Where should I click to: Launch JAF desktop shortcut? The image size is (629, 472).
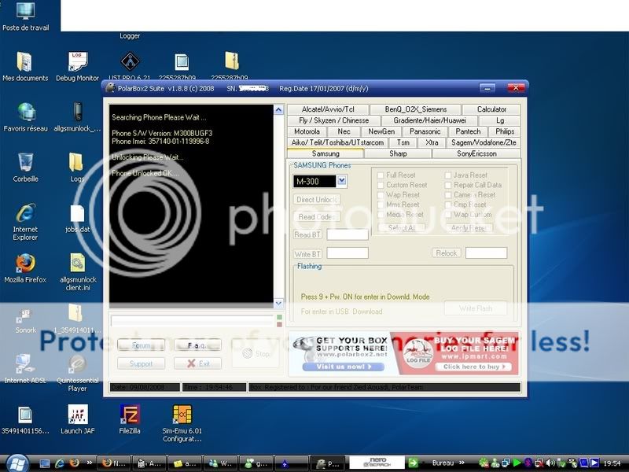point(77,419)
